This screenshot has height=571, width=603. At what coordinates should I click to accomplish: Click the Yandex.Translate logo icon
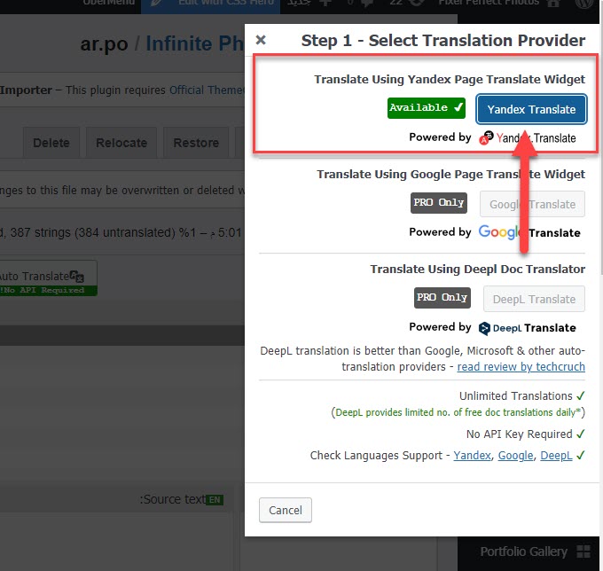(x=486, y=137)
